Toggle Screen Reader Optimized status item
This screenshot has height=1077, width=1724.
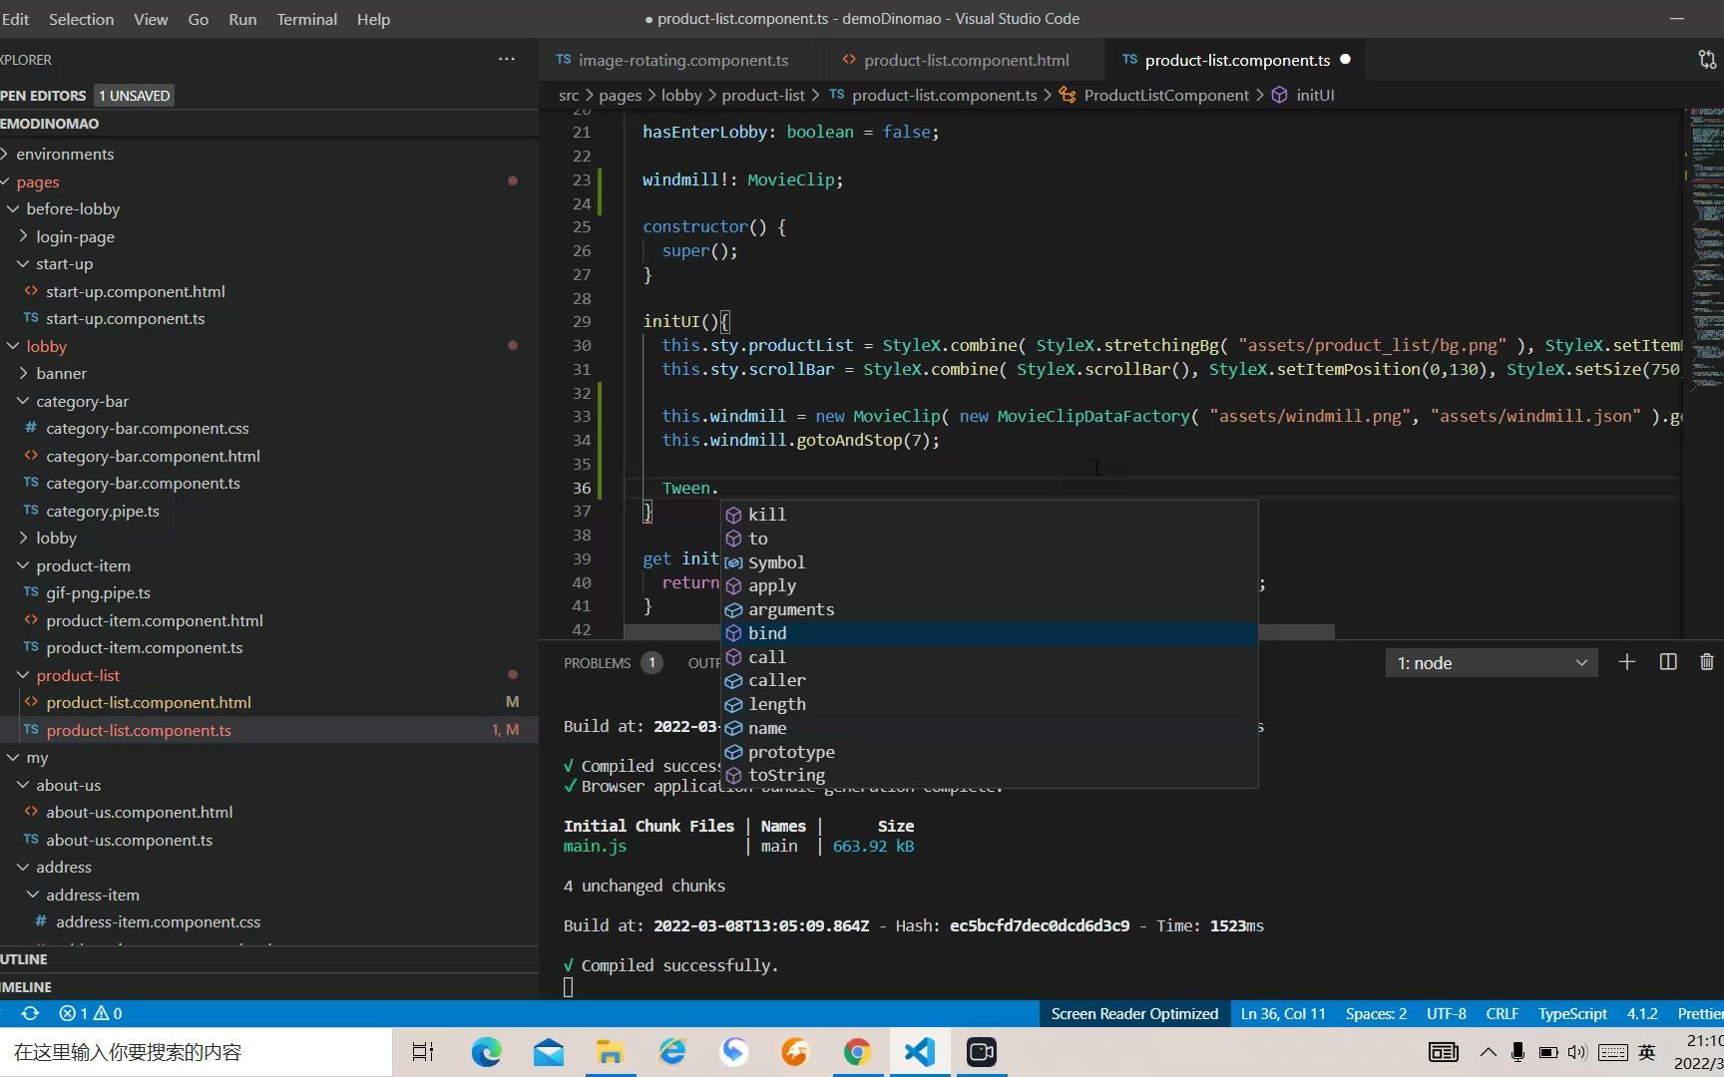pyautogui.click(x=1134, y=1013)
